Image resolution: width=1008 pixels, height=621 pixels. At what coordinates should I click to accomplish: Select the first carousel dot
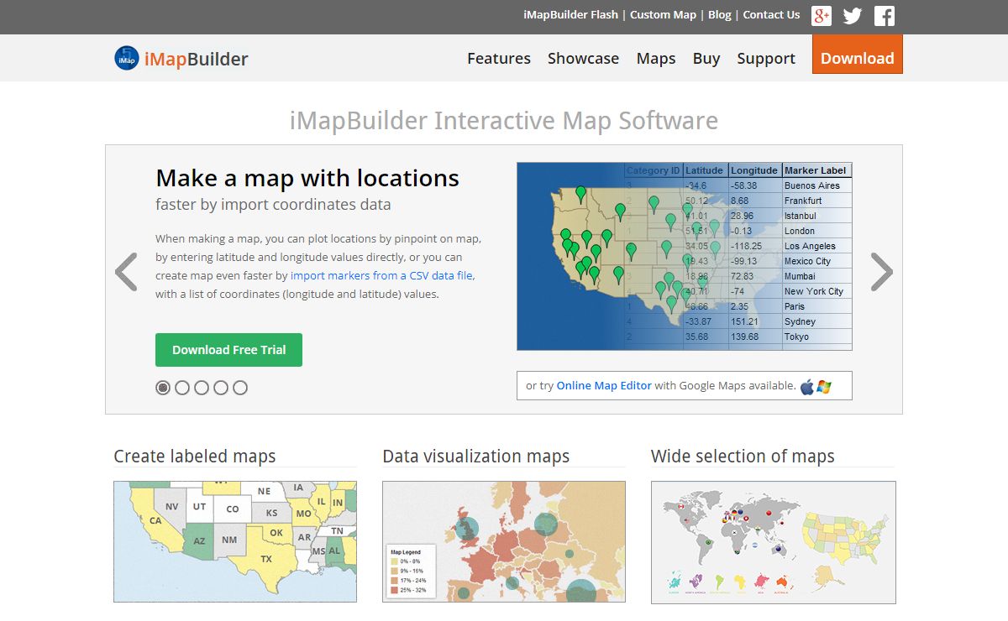(163, 388)
